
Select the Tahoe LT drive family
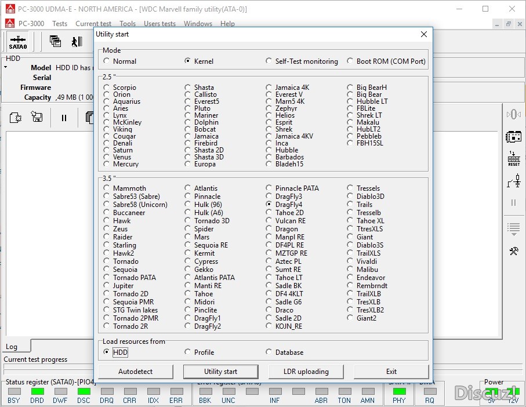click(x=269, y=278)
